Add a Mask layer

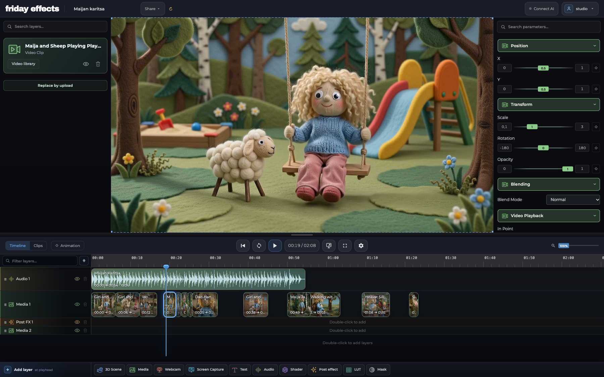coord(378,370)
